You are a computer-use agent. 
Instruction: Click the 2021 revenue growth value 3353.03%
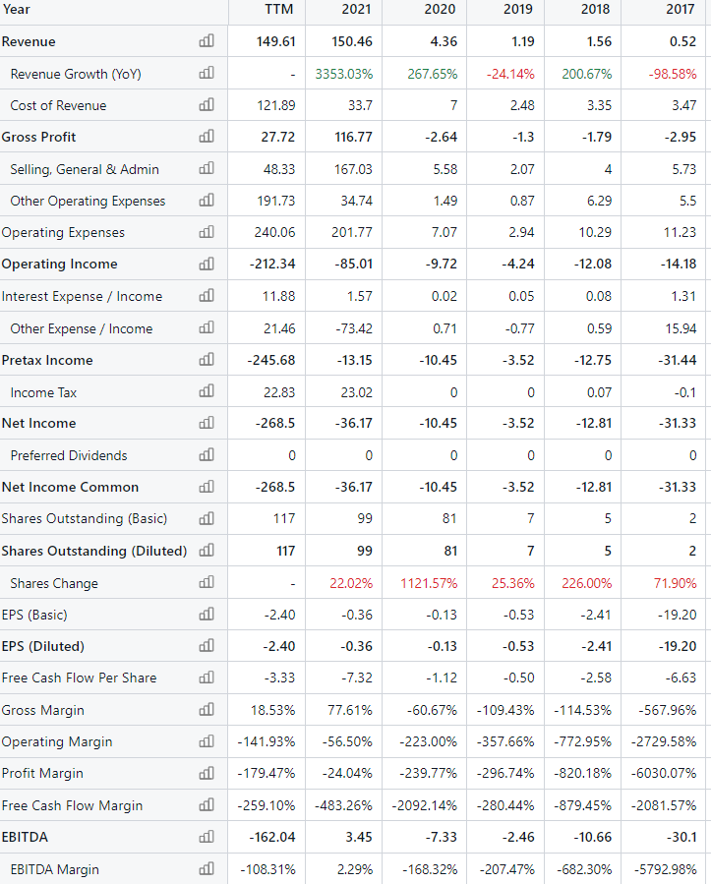[344, 74]
